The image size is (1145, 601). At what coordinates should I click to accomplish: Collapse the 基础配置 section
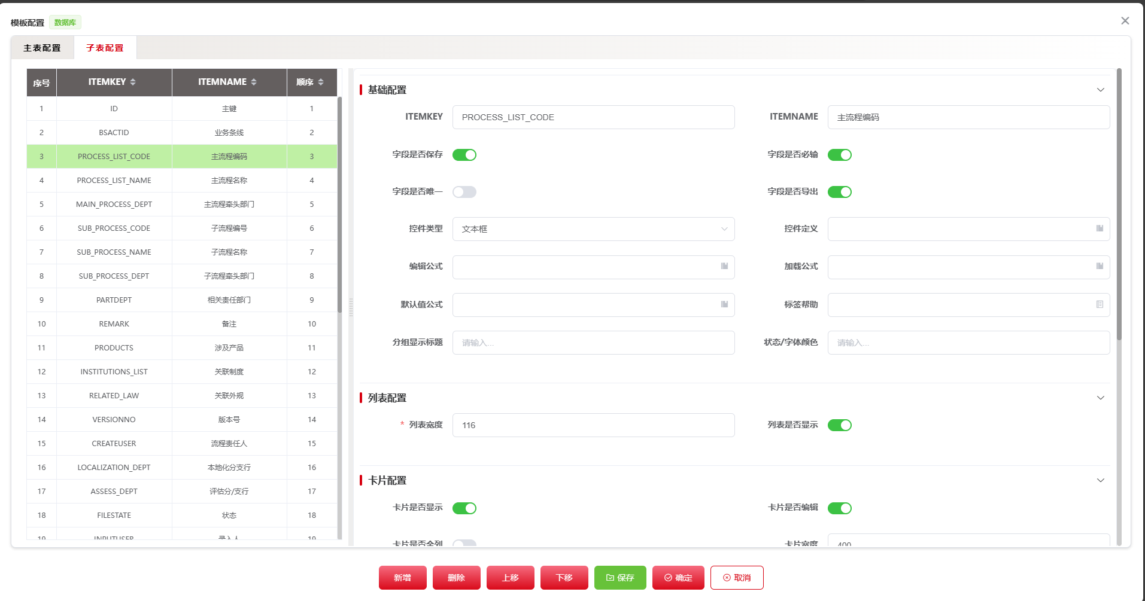click(x=1100, y=90)
